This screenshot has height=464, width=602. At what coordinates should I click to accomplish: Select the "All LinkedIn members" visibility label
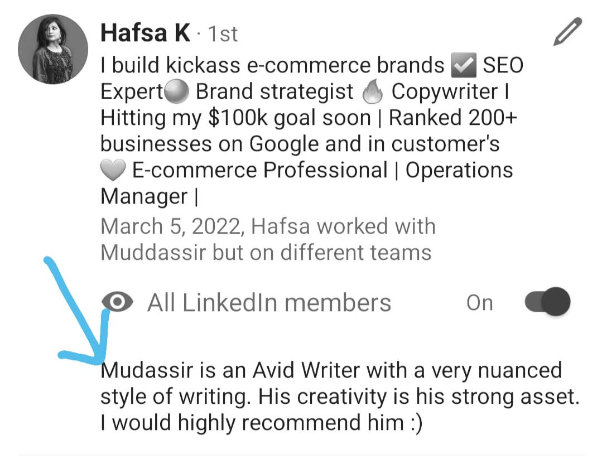click(x=269, y=303)
